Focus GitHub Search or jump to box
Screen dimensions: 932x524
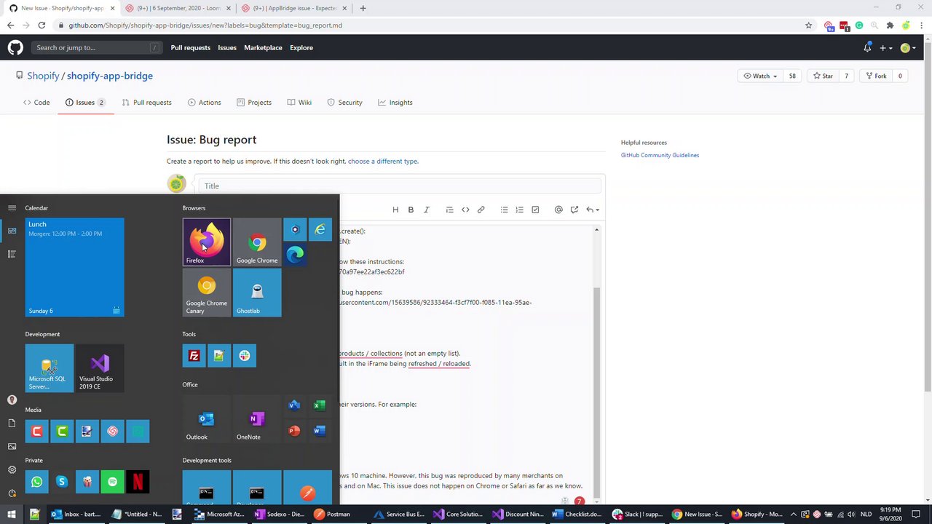coord(95,48)
